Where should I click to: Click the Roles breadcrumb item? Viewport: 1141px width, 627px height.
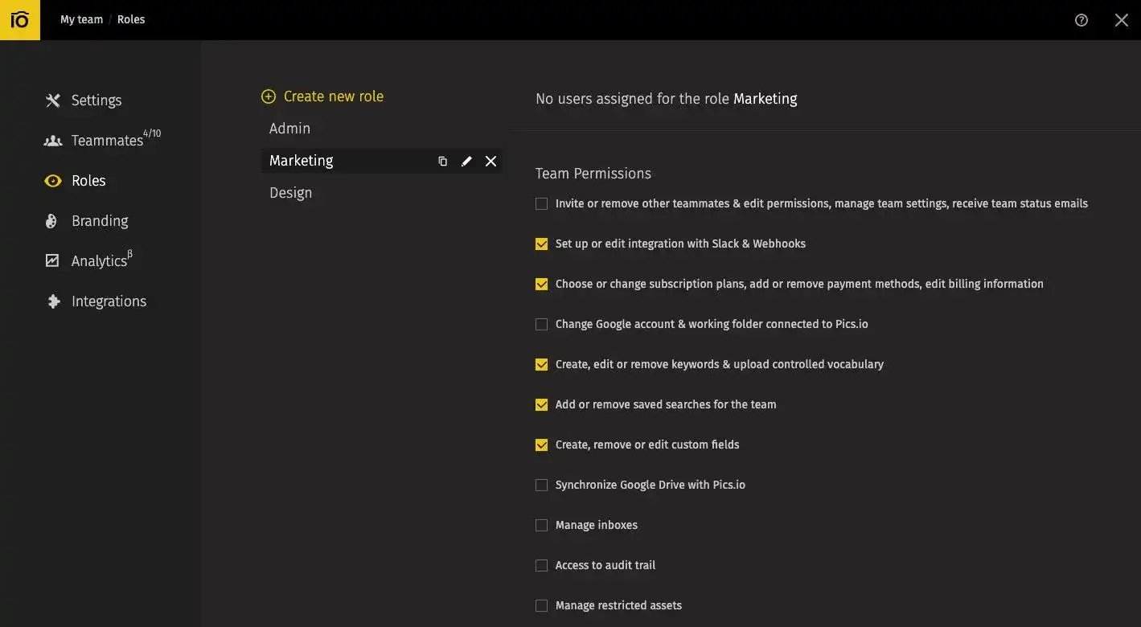tap(131, 18)
